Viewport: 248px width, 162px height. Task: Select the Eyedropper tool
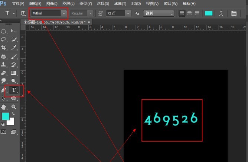pos(14,47)
